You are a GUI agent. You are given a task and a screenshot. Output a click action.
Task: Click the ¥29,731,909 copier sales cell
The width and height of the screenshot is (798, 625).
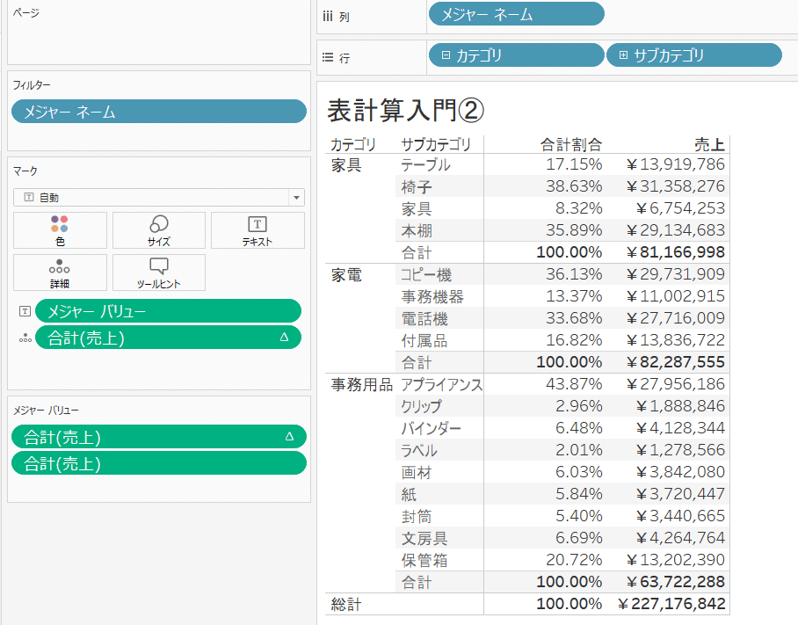click(x=676, y=273)
